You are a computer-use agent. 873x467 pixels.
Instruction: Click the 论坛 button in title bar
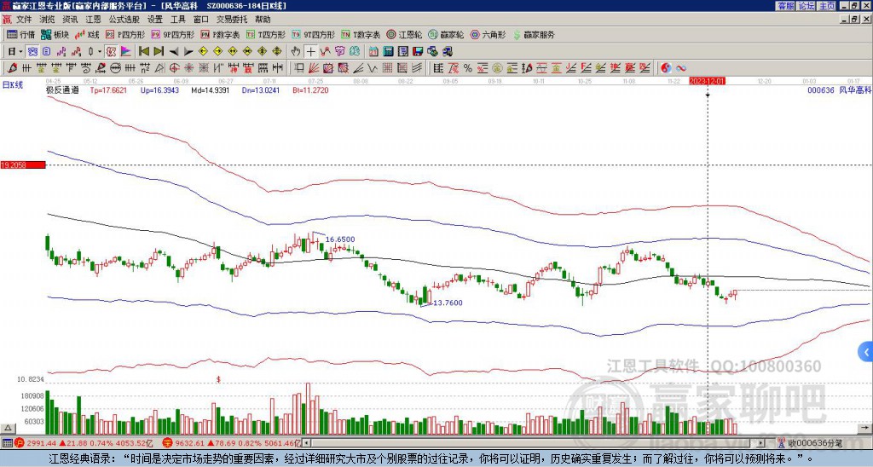tap(807, 6)
